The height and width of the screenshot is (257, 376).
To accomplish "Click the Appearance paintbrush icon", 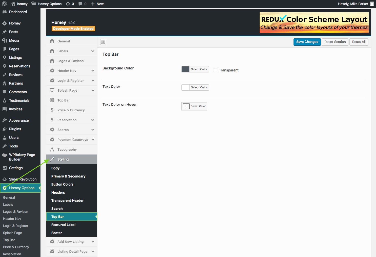I will click(5, 120).
